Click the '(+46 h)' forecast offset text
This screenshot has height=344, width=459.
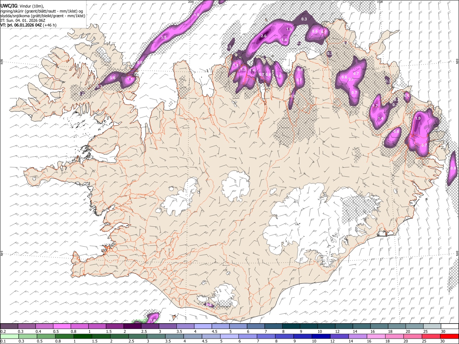(x=49, y=25)
